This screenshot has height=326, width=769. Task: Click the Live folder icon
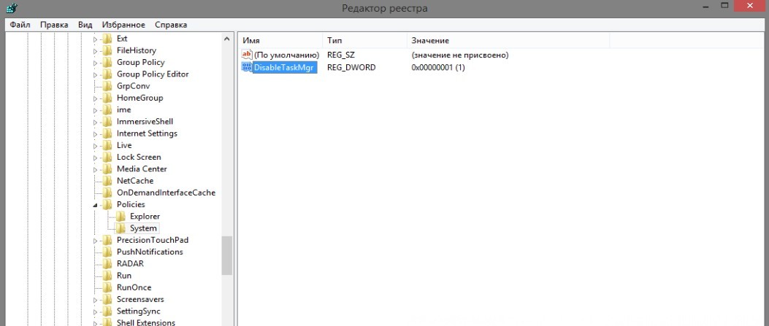(107, 145)
